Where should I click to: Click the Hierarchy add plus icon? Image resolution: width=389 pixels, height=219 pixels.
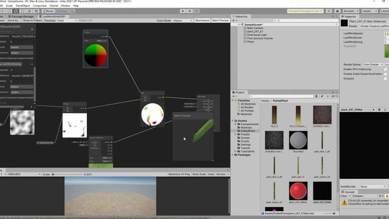(233, 21)
